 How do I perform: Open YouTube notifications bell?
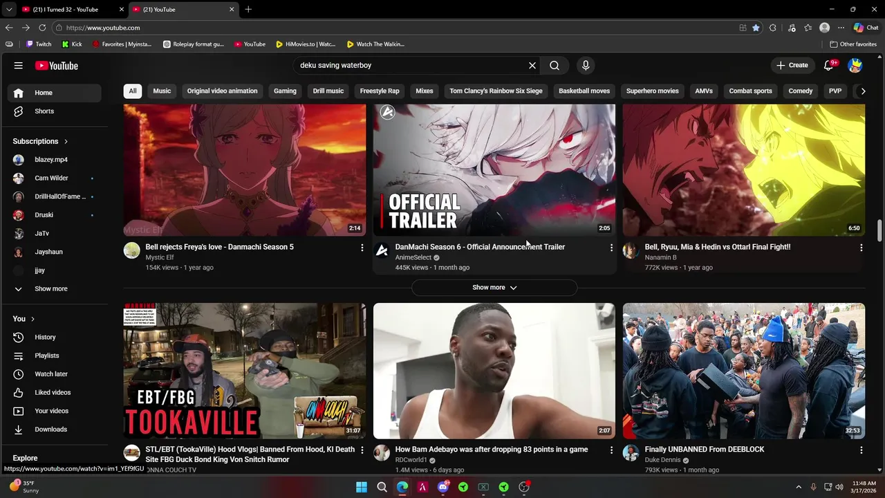pos(829,66)
